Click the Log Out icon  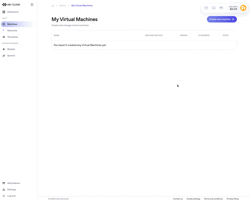click(4, 196)
